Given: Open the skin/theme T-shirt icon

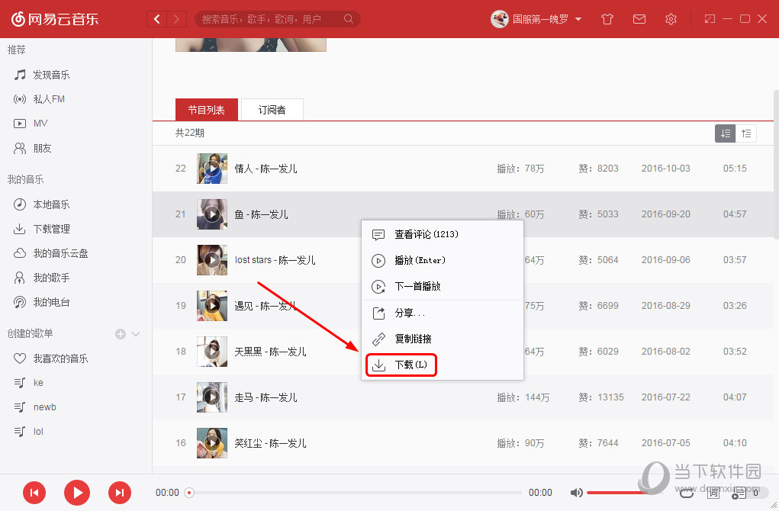Looking at the screenshot, I should (x=607, y=19).
